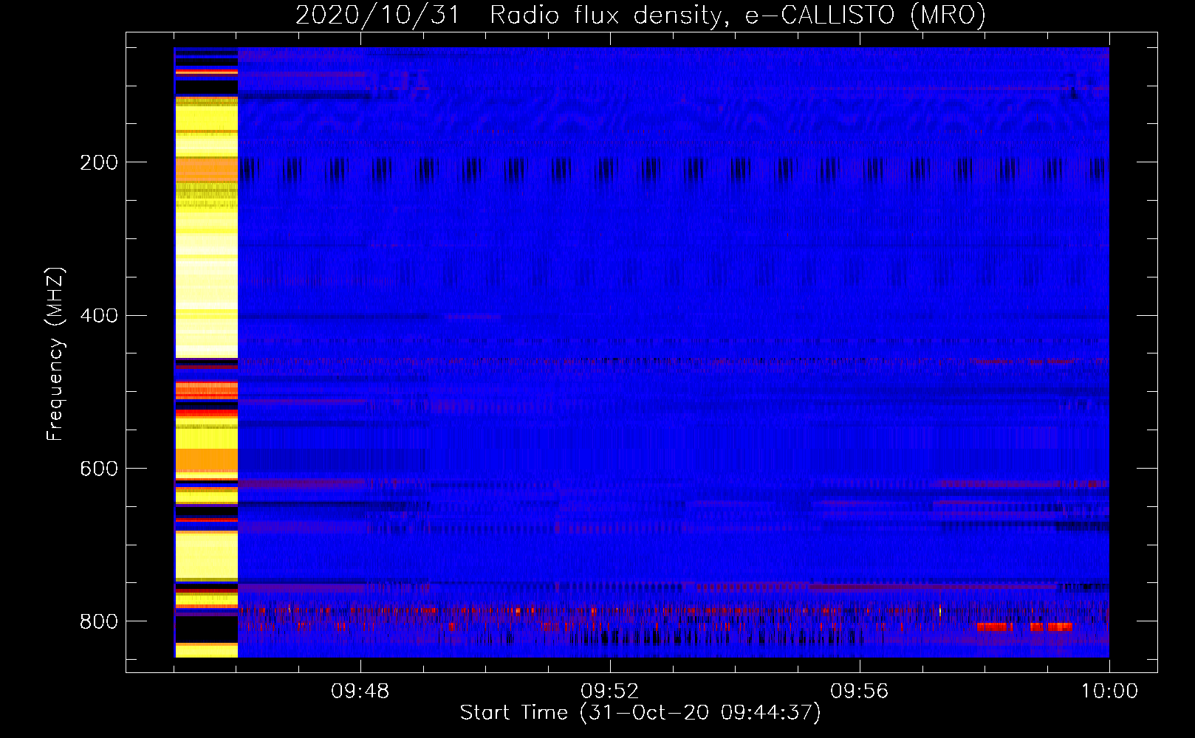Click the 'Frequency (MHZ)' axis label
1195x738 pixels.
[55, 354]
